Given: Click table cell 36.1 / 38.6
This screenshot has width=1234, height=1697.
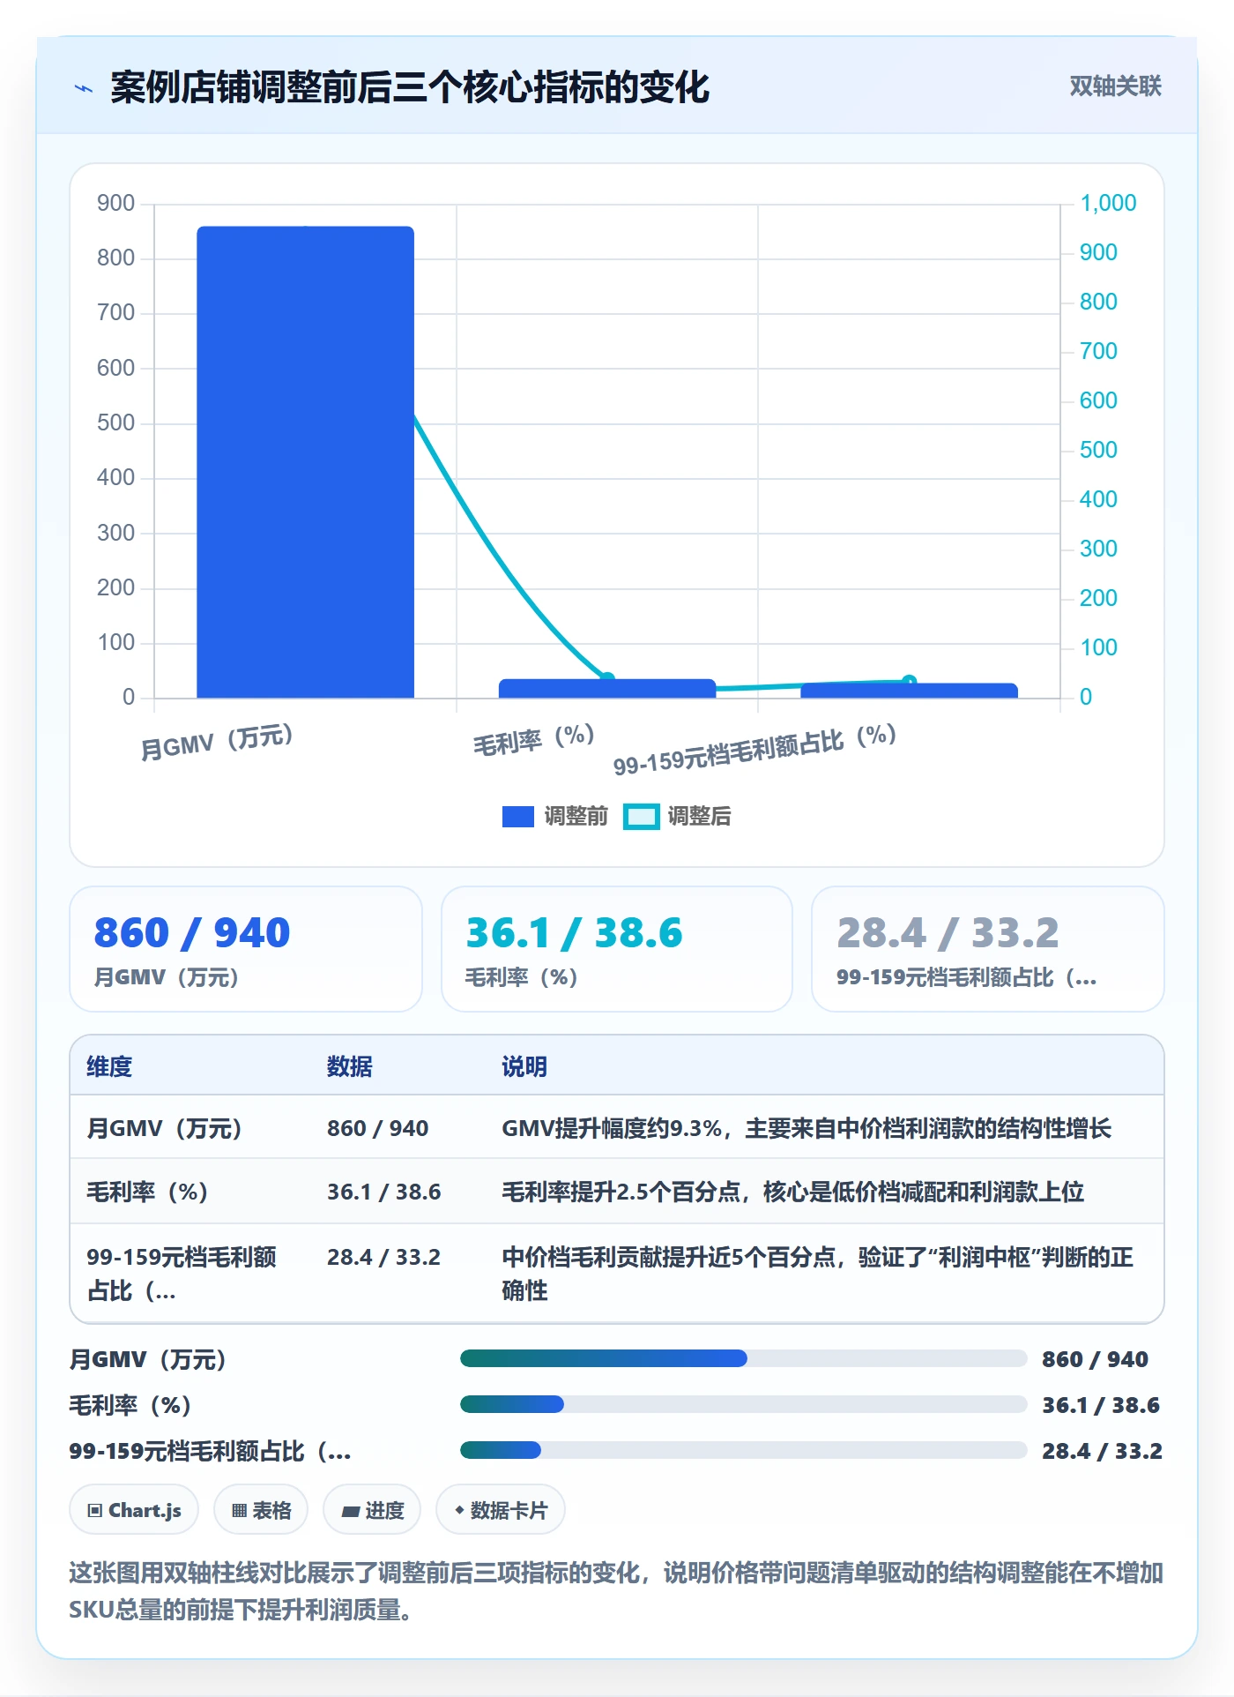Looking at the screenshot, I should pos(384,1192).
